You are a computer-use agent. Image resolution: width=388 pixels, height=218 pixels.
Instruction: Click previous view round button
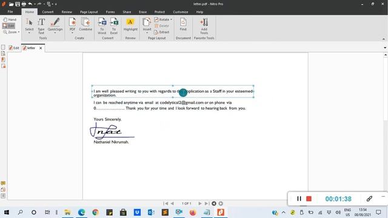214,203
